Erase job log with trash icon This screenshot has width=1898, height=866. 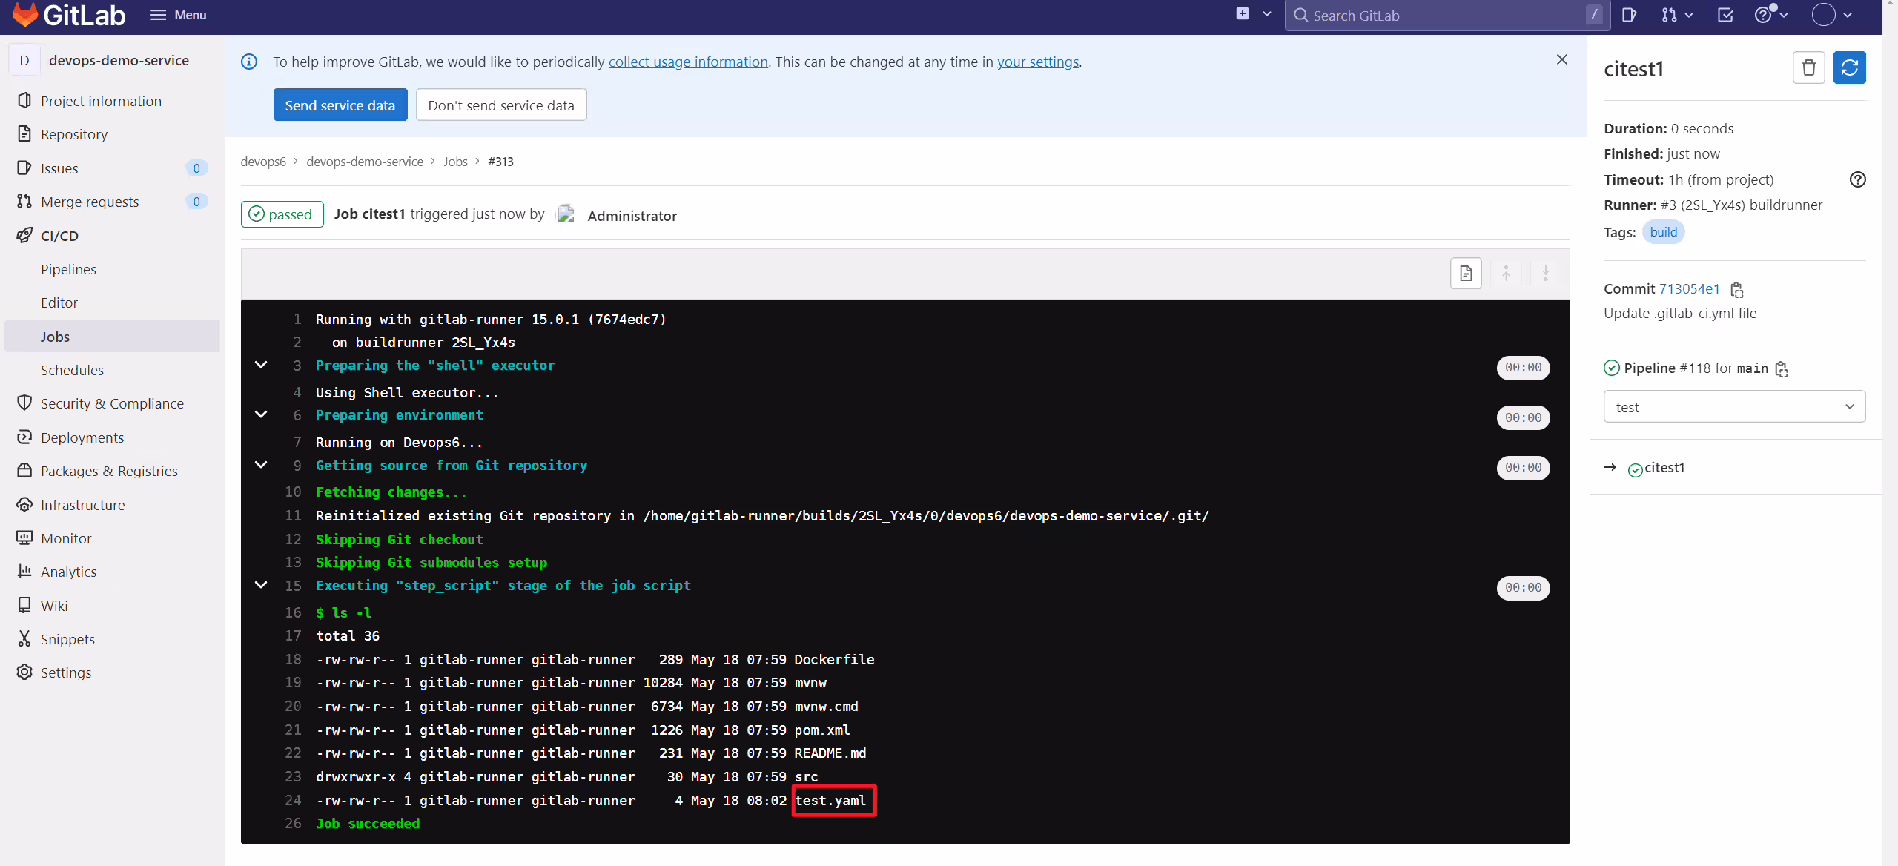[x=1808, y=67]
